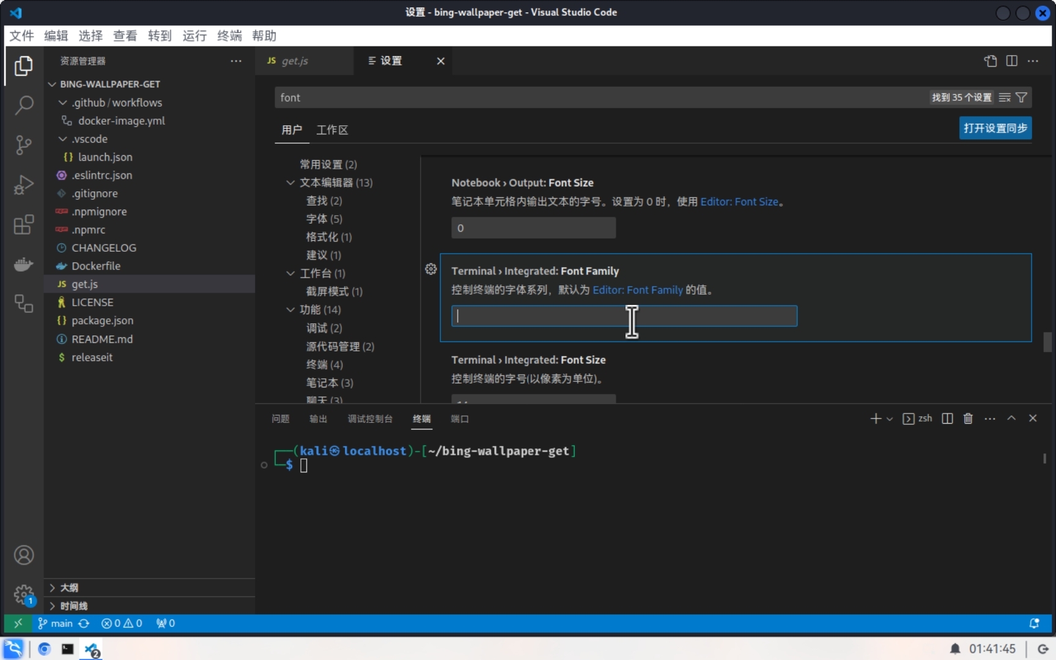Open the terminal app in taskbar
The width and height of the screenshot is (1056, 660).
click(x=67, y=649)
